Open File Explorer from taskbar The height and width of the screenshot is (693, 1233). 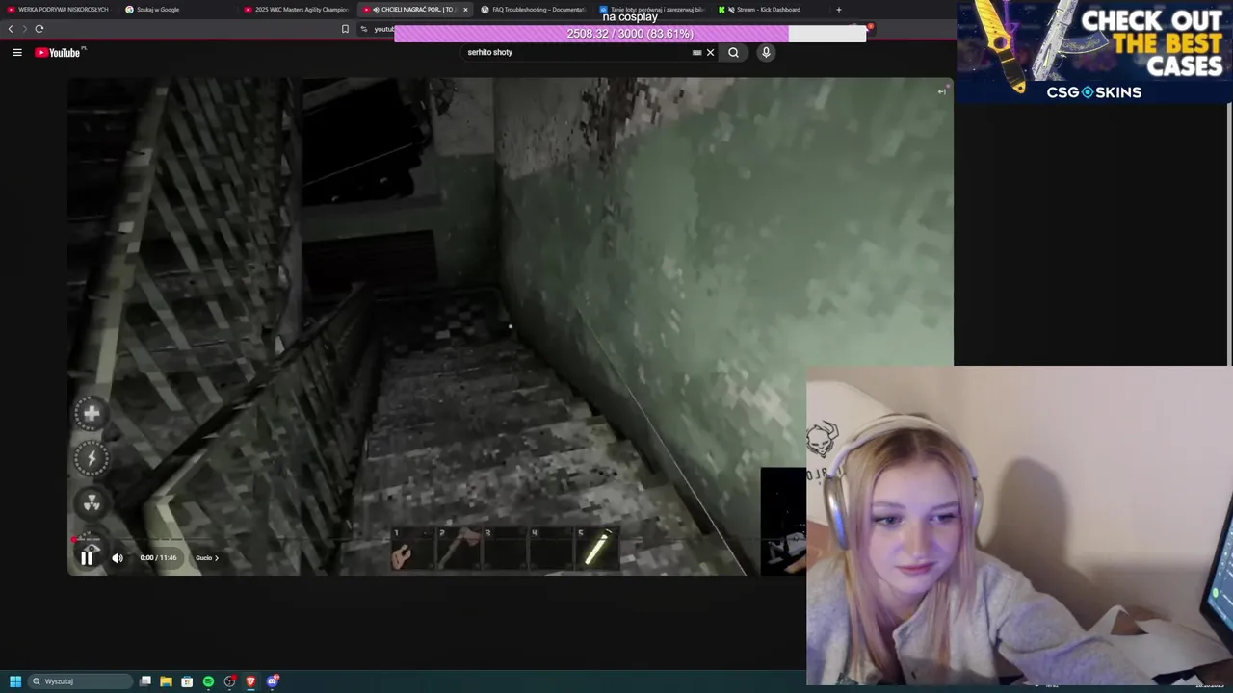click(x=166, y=681)
